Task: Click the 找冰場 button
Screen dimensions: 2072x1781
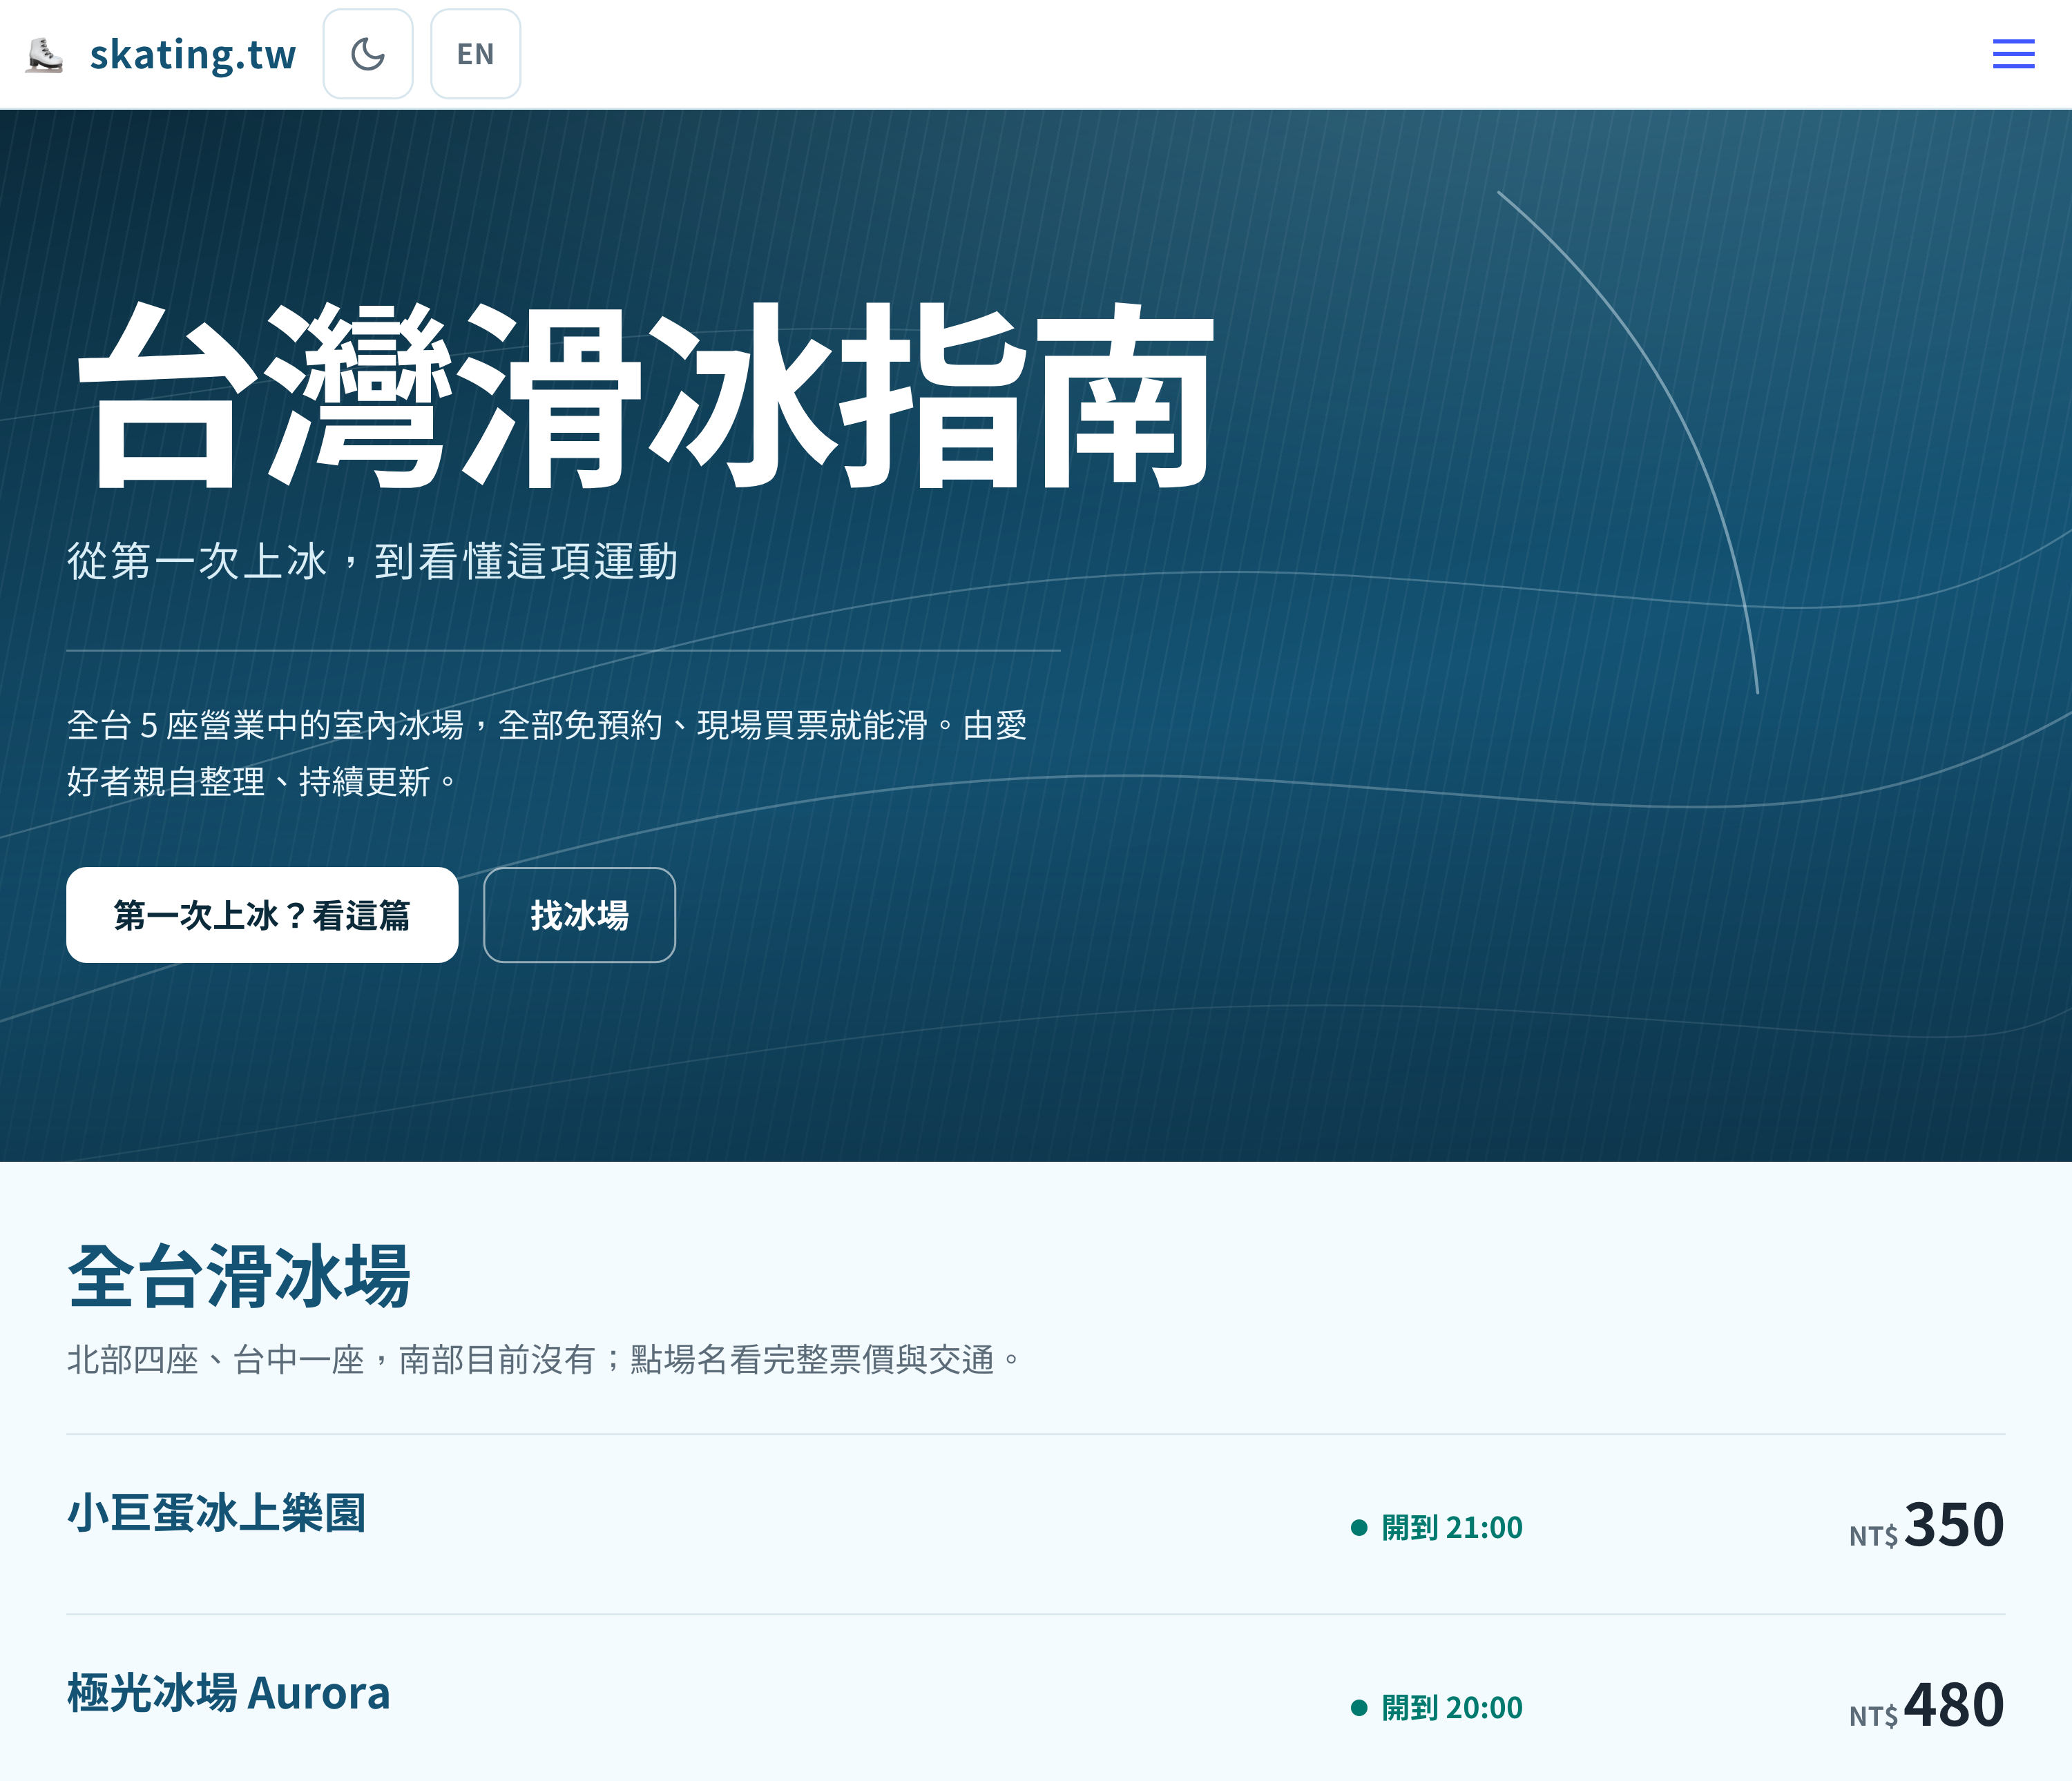Action: coord(579,915)
